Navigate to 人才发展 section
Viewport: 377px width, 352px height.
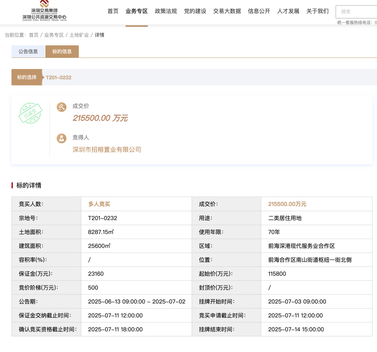(288, 11)
